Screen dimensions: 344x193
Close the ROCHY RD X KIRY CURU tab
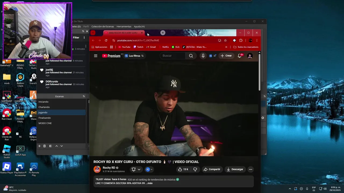[142, 33]
